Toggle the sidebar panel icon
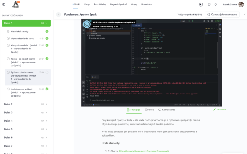This screenshot has width=247, height=154. click(4, 5)
